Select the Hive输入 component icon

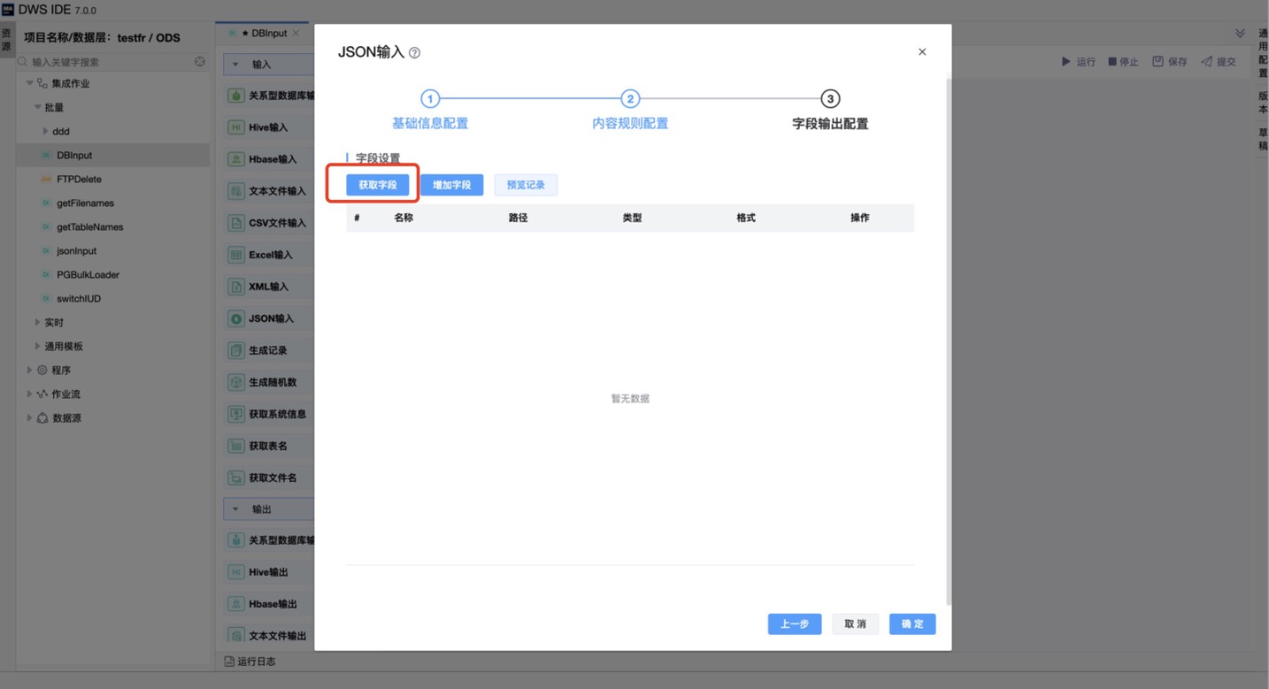236,127
